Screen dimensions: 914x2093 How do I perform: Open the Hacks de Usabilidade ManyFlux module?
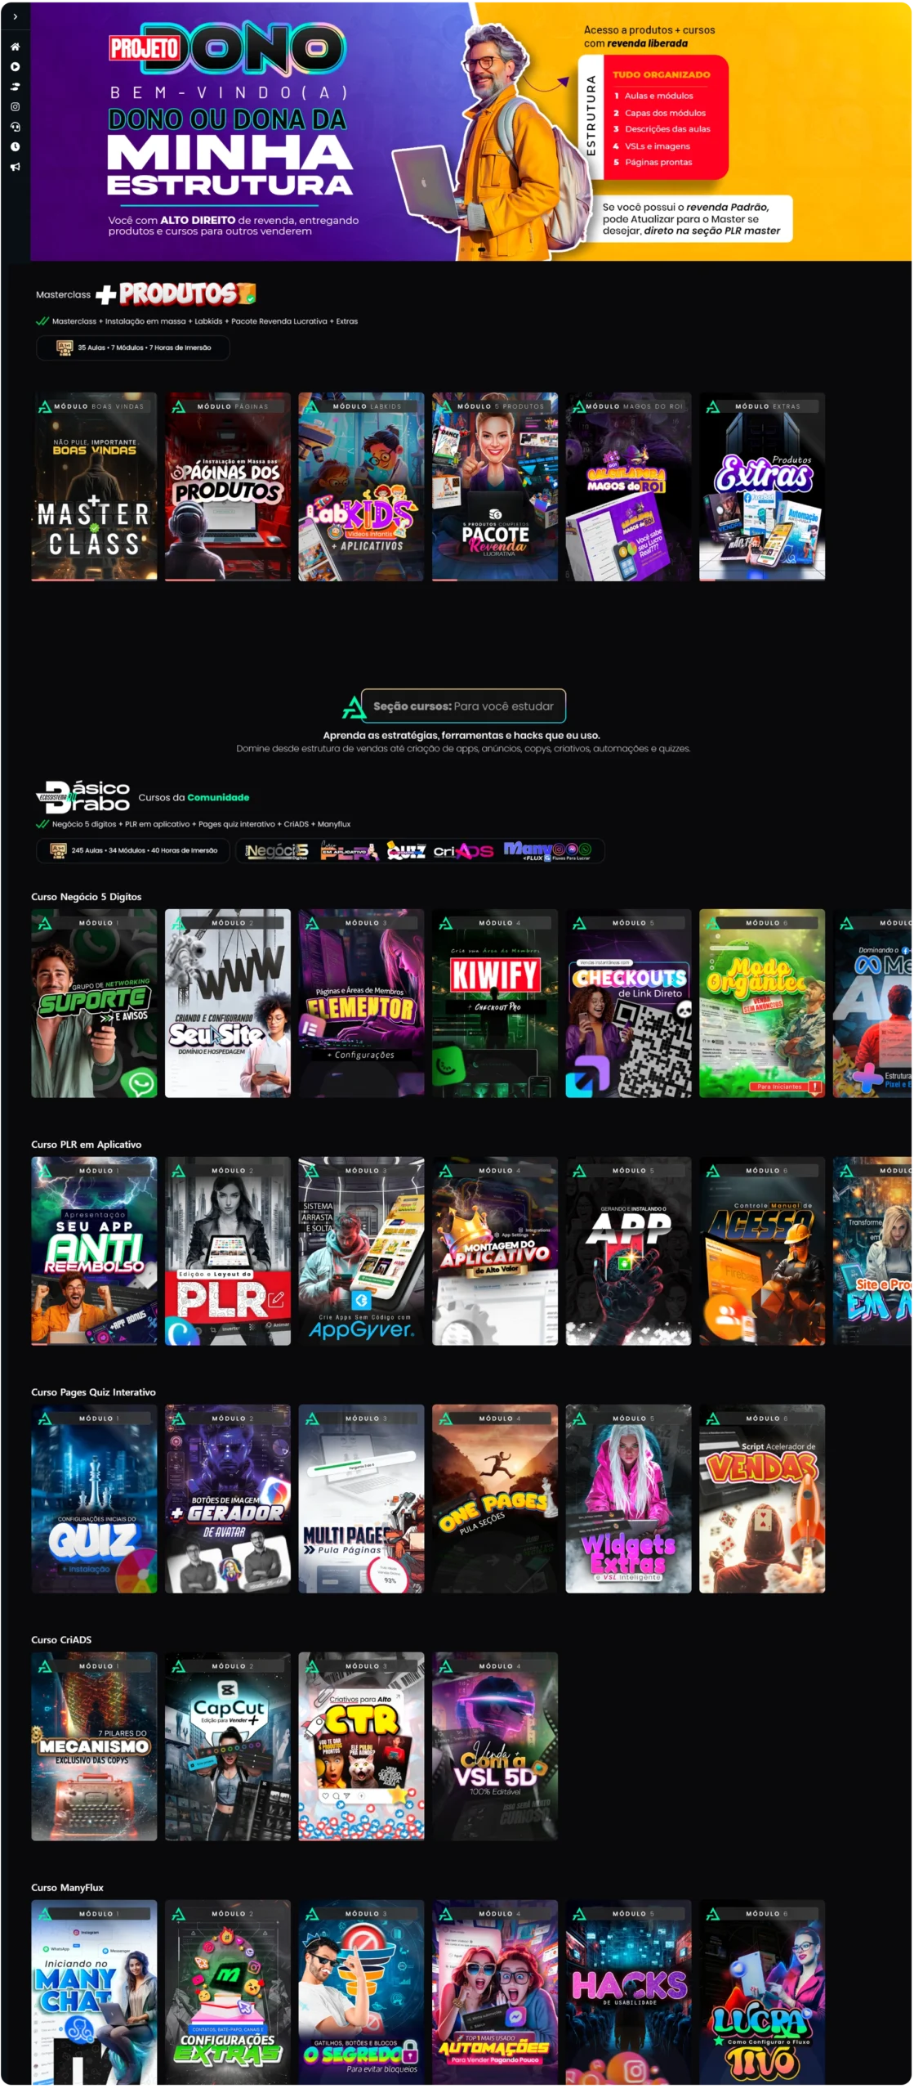pos(628,1993)
